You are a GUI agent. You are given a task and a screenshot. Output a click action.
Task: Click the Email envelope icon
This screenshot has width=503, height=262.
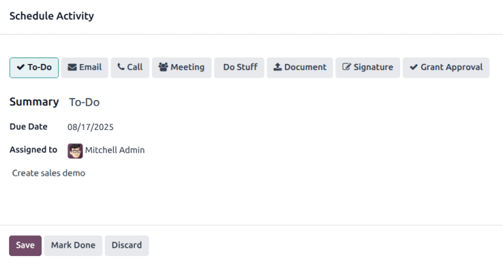[x=73, y=67]
